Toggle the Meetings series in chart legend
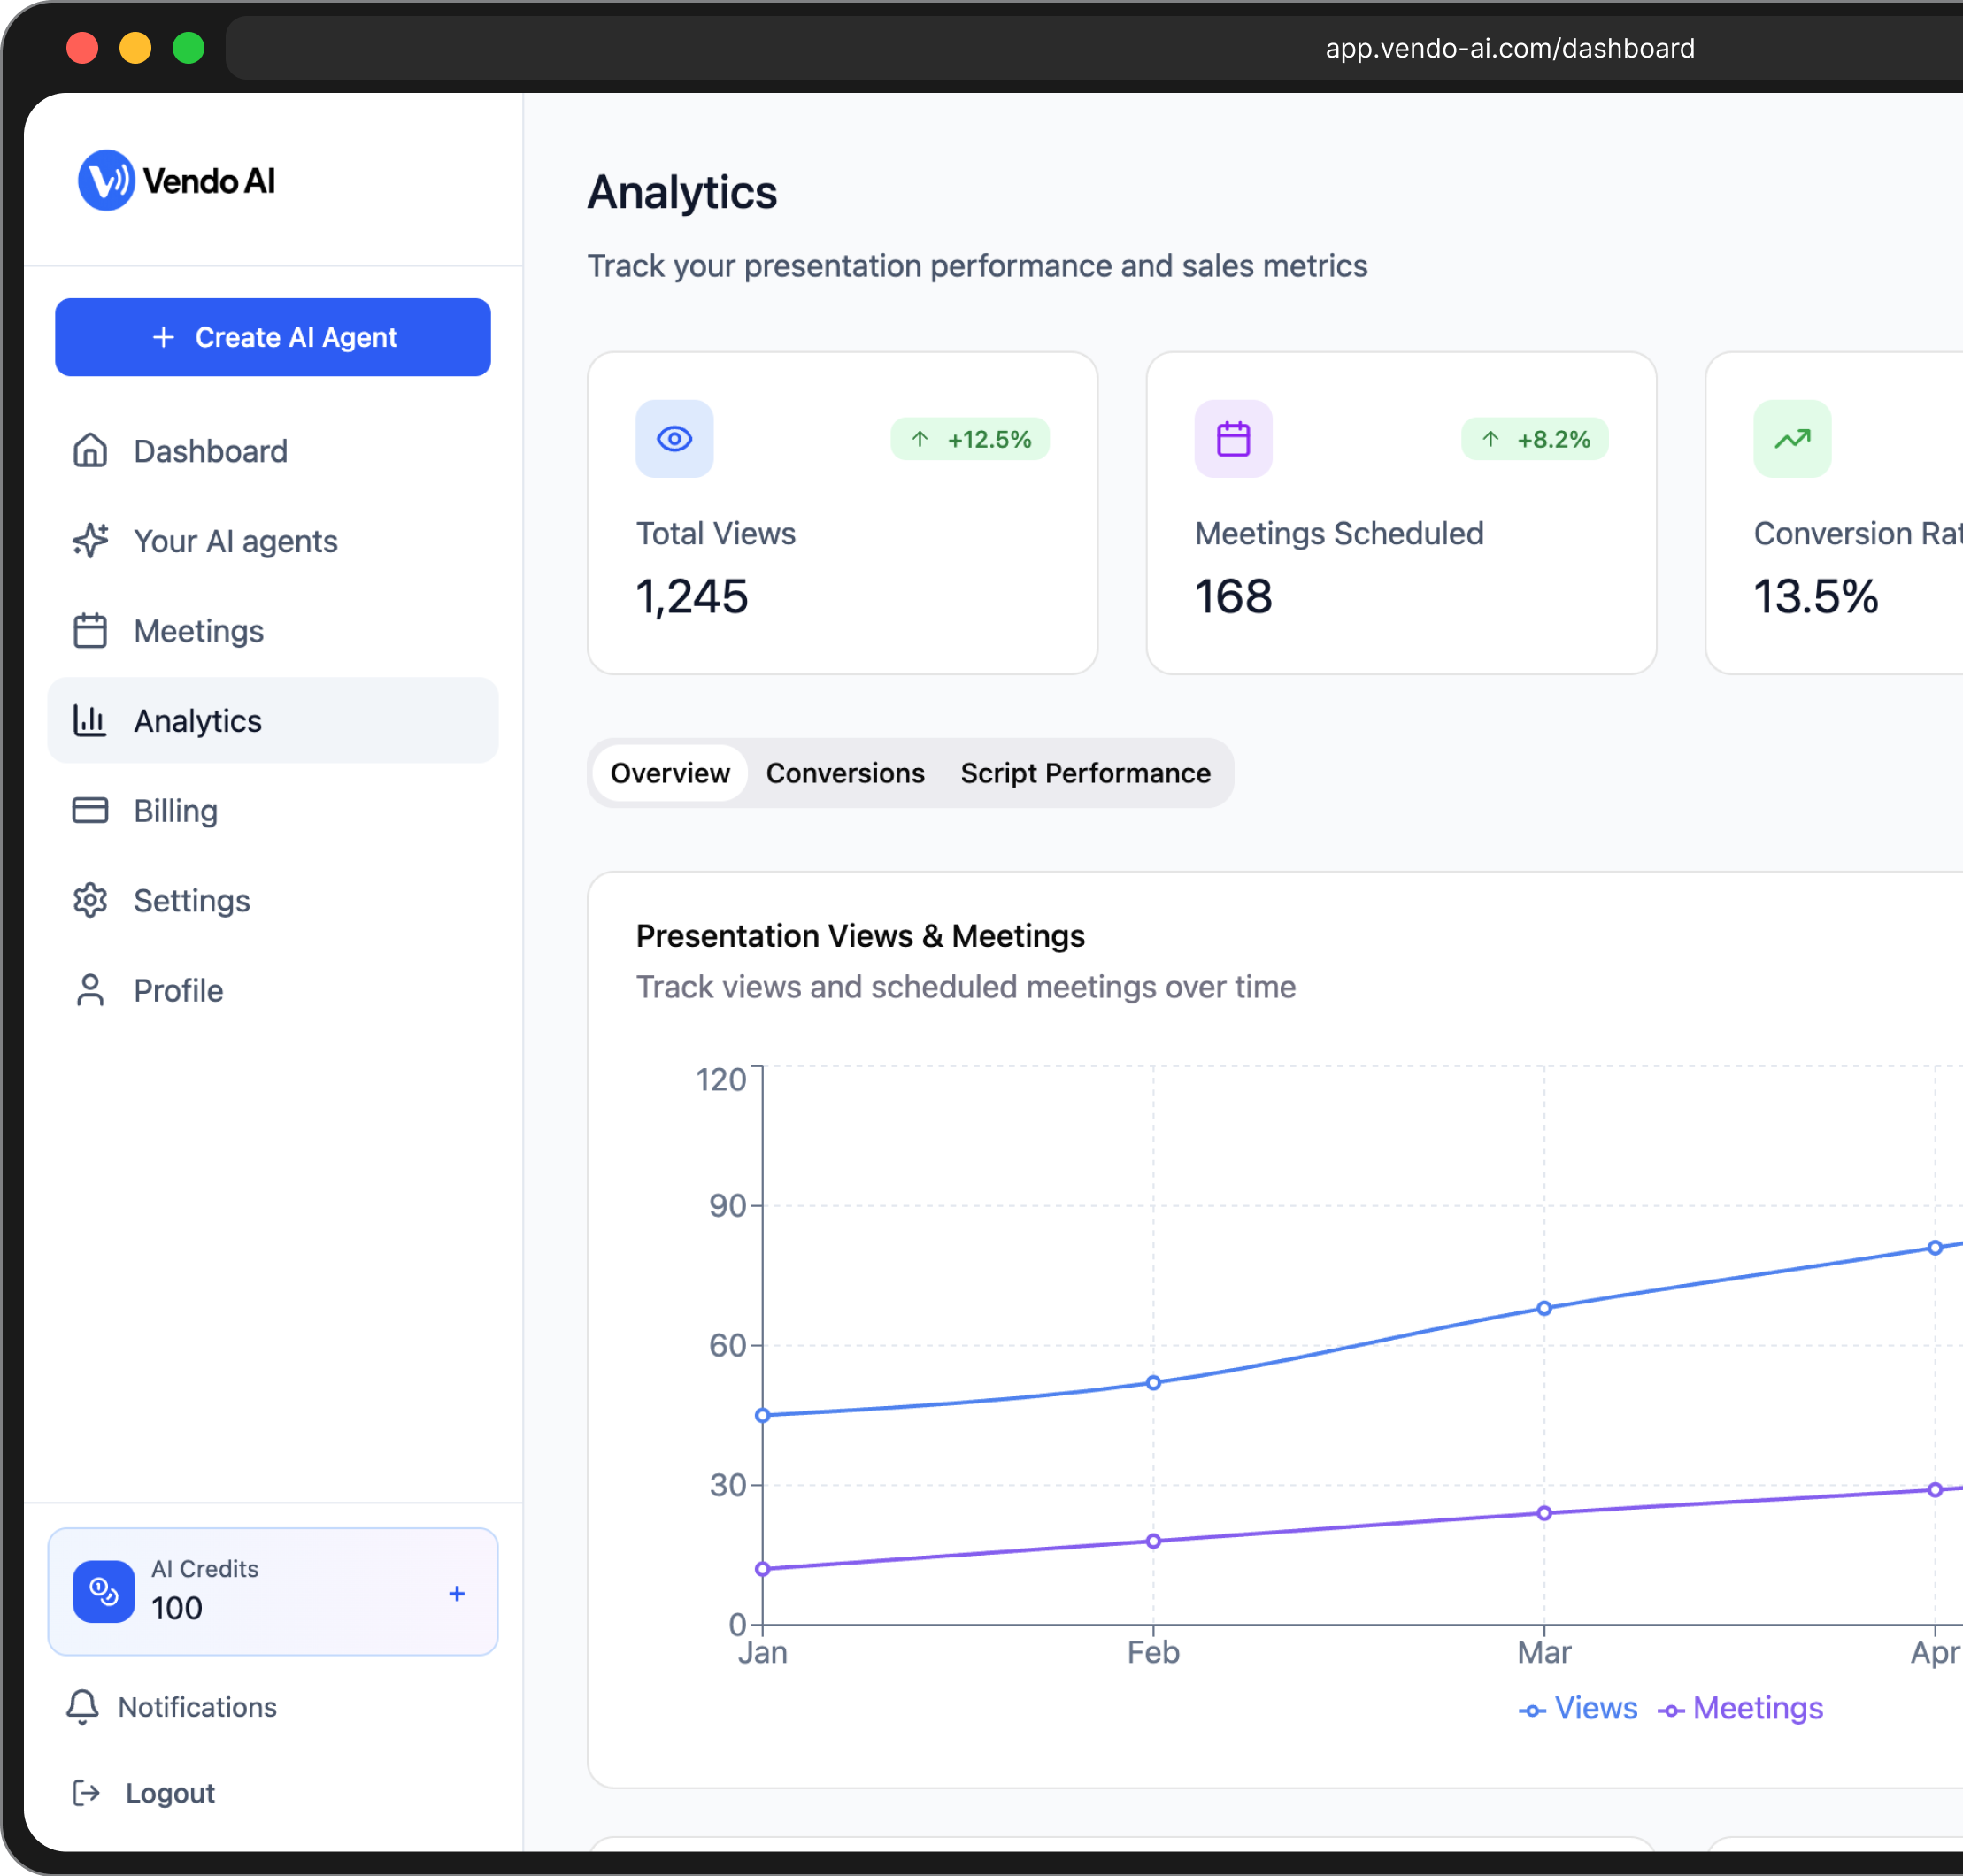Image resolution: width=1963 pixels, height=1876 pixels. (x=1740, y=1708)
